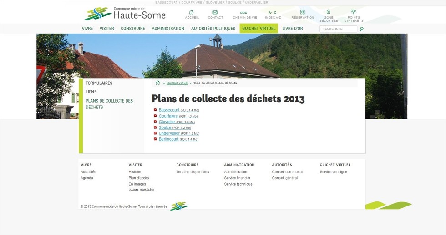Select Formulaires in the sidebar

coord(99,83)
